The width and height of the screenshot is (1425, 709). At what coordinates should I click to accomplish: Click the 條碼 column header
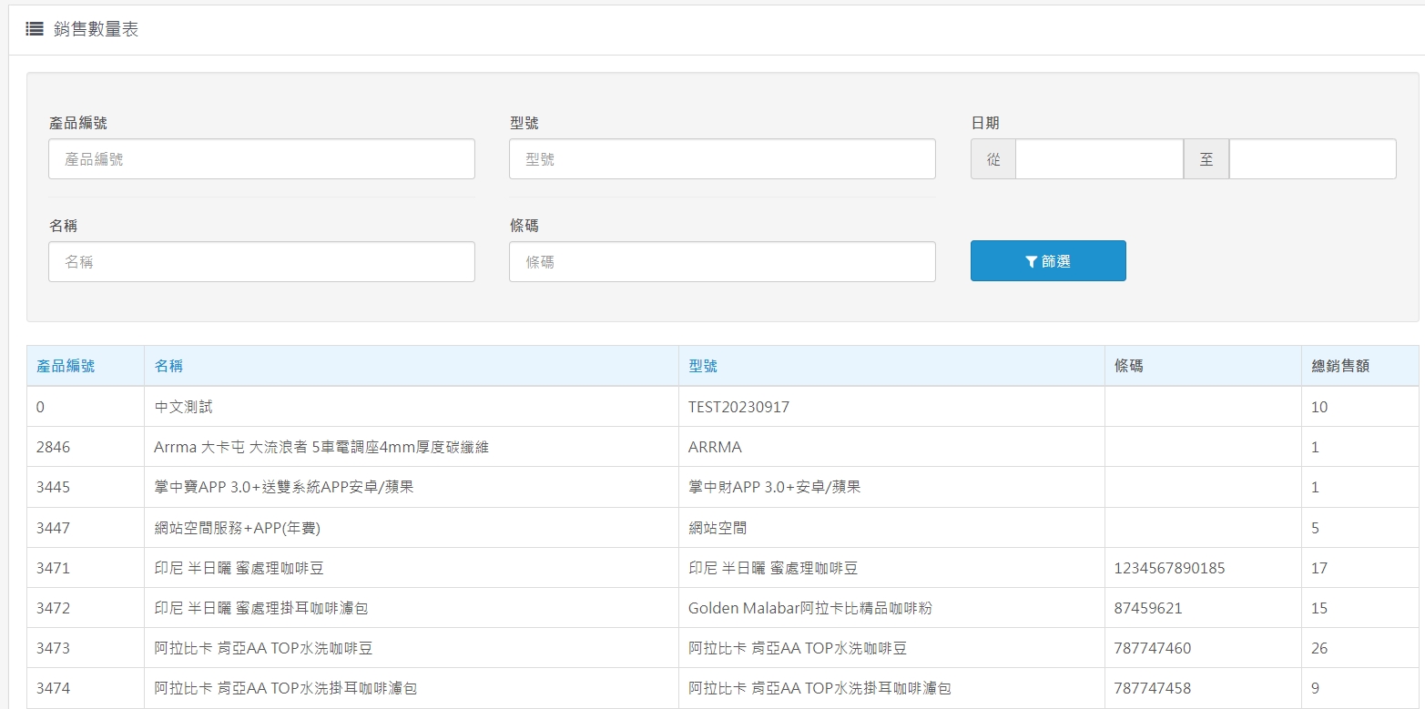[1129, 366]
